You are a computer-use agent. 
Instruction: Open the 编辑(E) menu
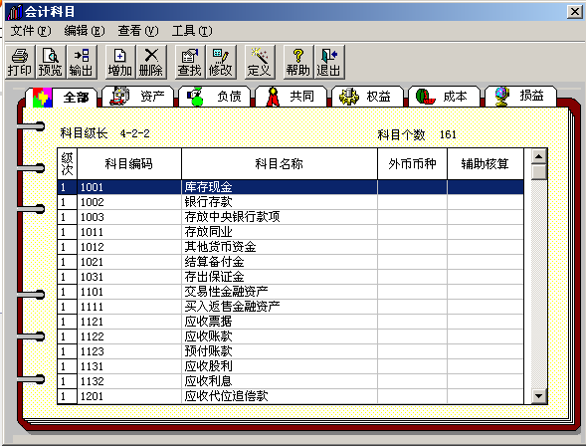85,31
